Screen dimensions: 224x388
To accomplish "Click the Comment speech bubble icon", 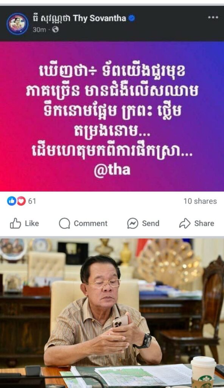I will [x=65, y=223].
